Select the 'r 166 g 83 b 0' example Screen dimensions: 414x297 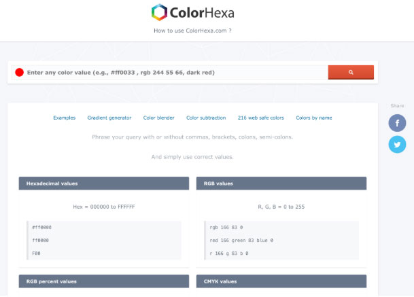click(229, 254)
